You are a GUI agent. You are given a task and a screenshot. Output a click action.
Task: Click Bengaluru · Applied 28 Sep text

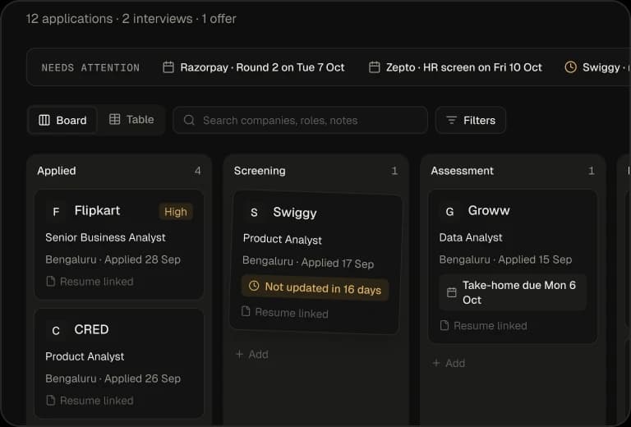click(x=113, y=259)
